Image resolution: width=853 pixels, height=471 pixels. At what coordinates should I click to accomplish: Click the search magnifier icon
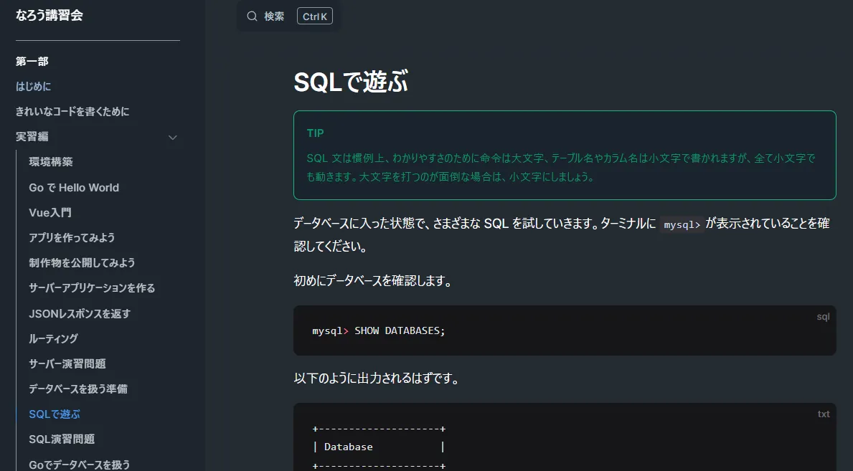coord(252,15)
